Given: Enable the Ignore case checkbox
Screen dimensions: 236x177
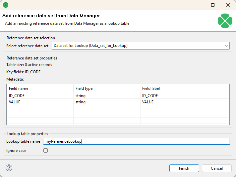Looking at the screenshot, I should (x=46, y=151).
